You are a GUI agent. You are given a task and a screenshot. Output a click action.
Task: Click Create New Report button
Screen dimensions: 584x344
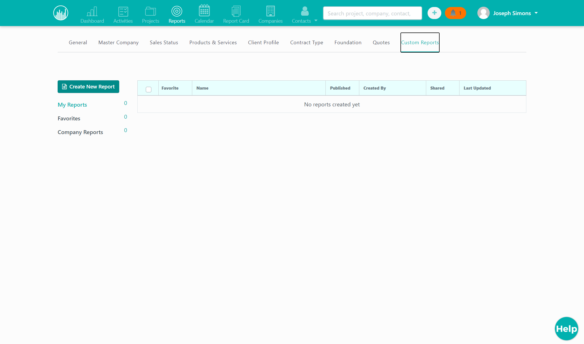tap(88, 87)
